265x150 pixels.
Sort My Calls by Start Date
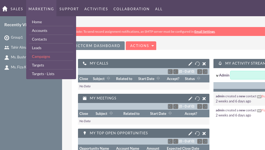[x=158, y=78]
